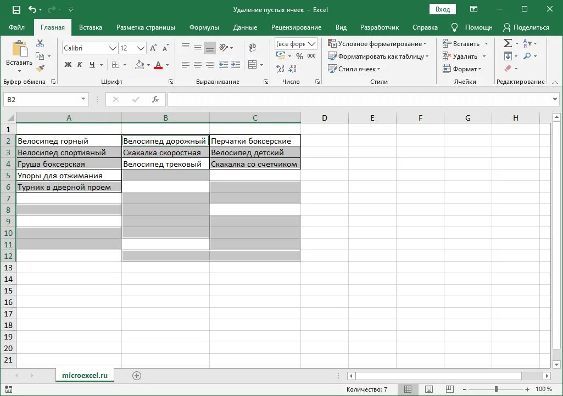Collapse the ribbon with the arrow
This screenshot has height=396, width=563.
555,82
